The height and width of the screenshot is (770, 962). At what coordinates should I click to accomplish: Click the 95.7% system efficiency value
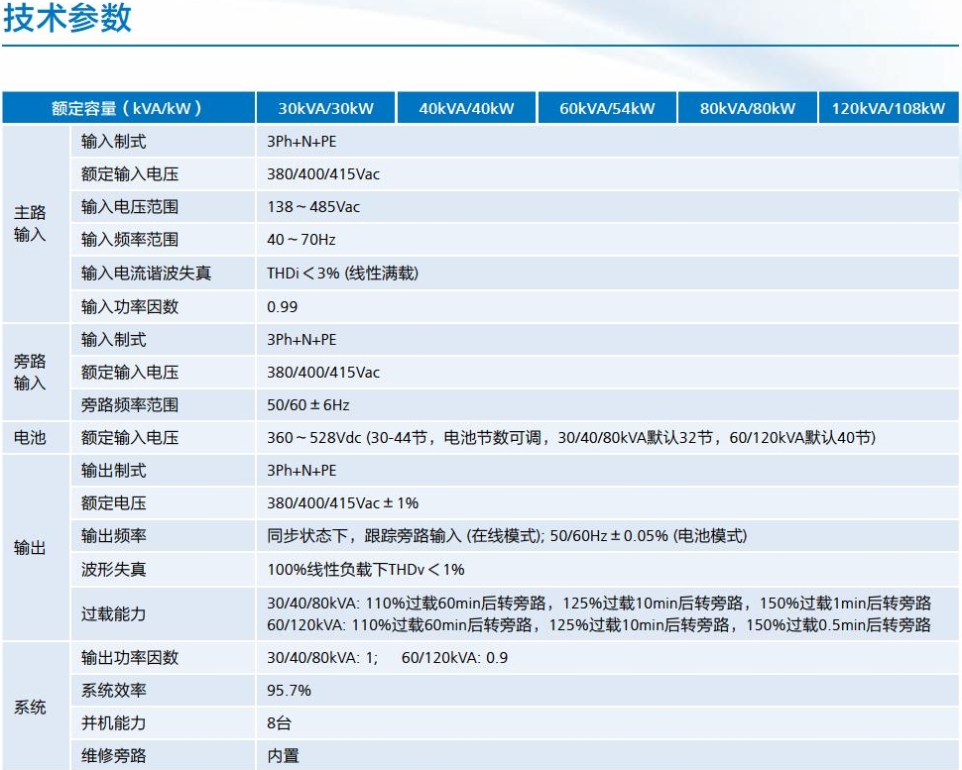290,690
